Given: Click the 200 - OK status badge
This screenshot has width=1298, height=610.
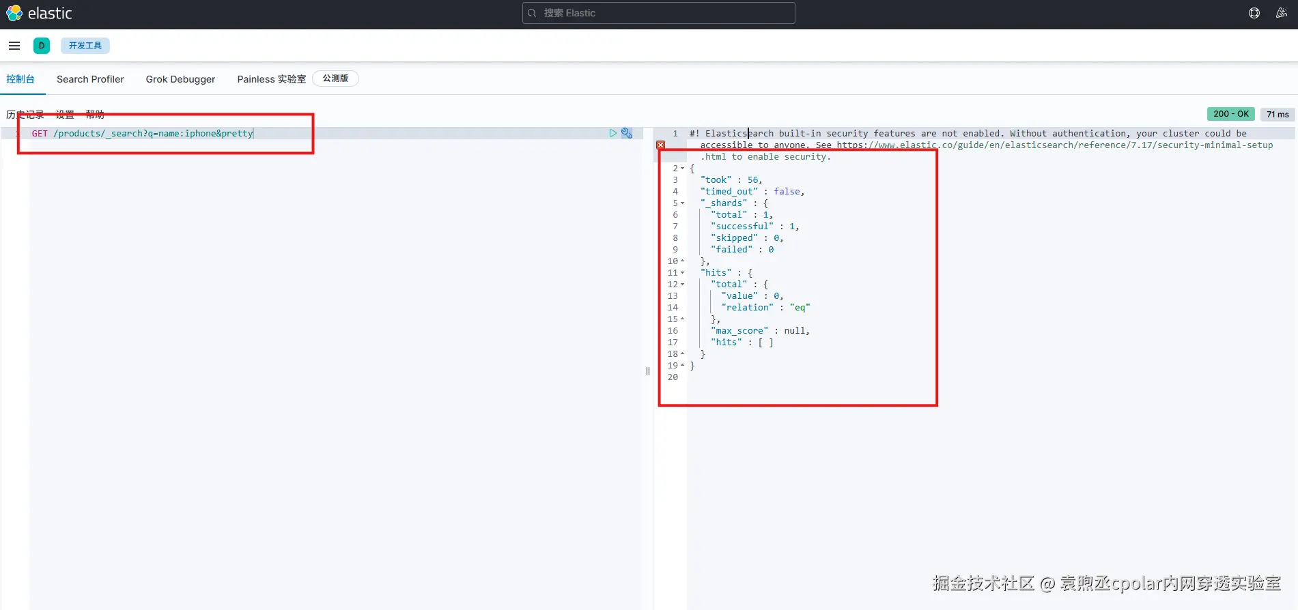Looking at the screenshot, I should click(1231, 114).
